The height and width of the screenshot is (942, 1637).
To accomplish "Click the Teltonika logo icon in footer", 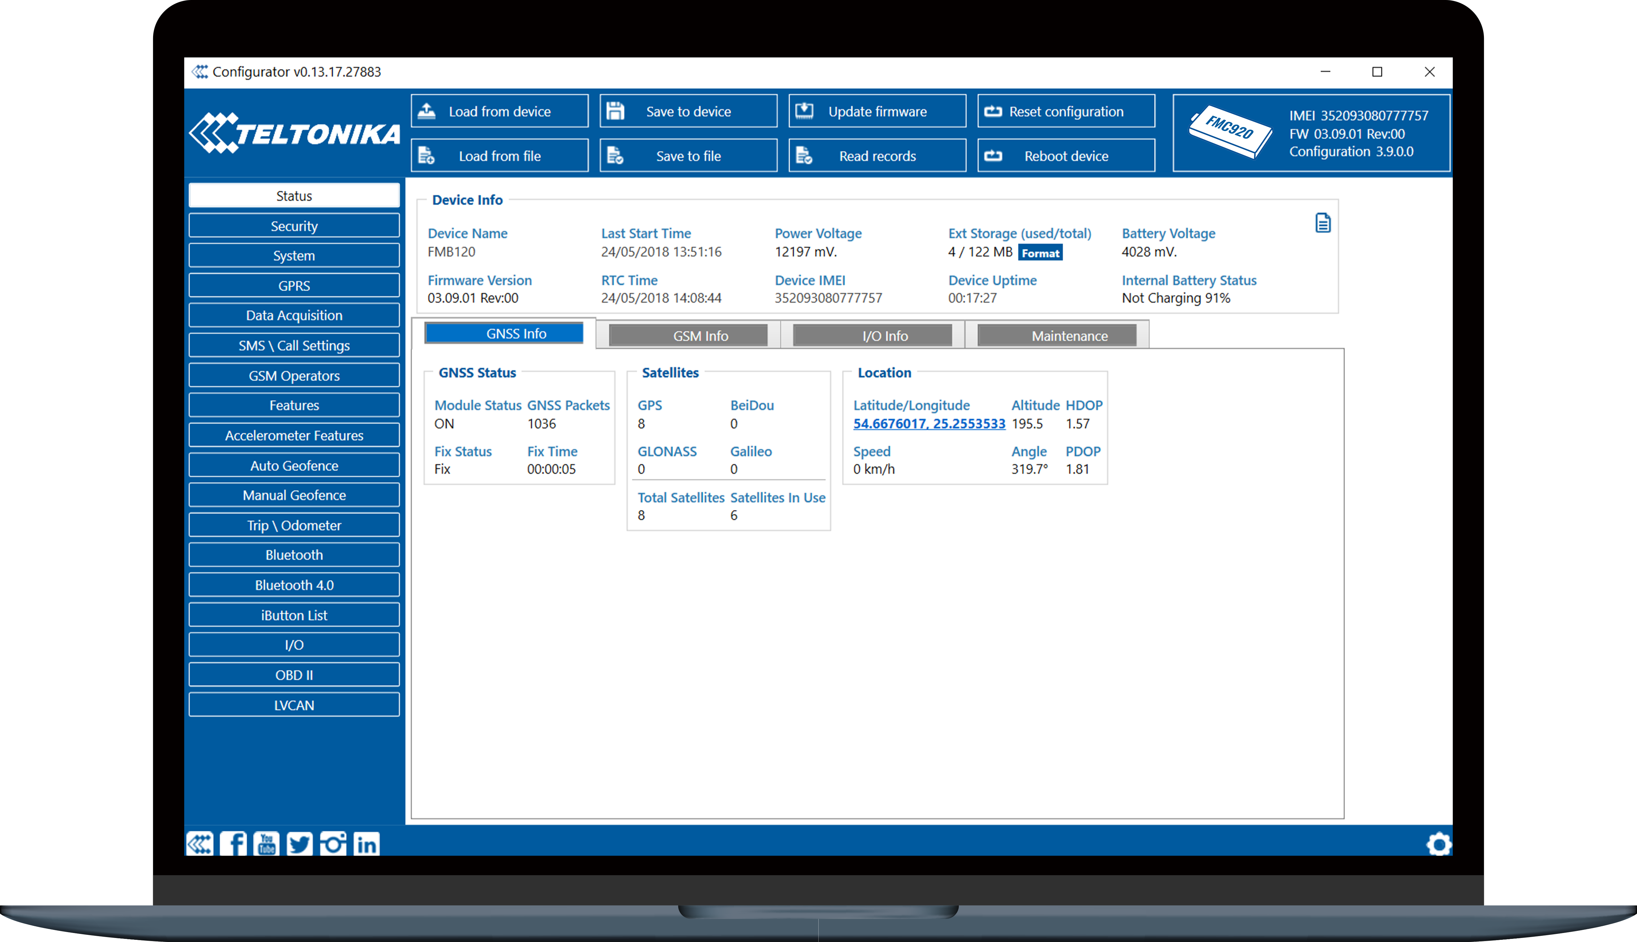I will 200,844.
